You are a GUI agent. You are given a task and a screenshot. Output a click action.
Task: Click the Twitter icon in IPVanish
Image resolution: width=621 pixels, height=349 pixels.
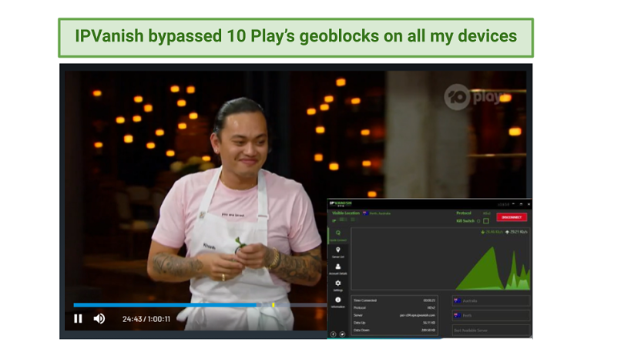[x=343, y=334]
